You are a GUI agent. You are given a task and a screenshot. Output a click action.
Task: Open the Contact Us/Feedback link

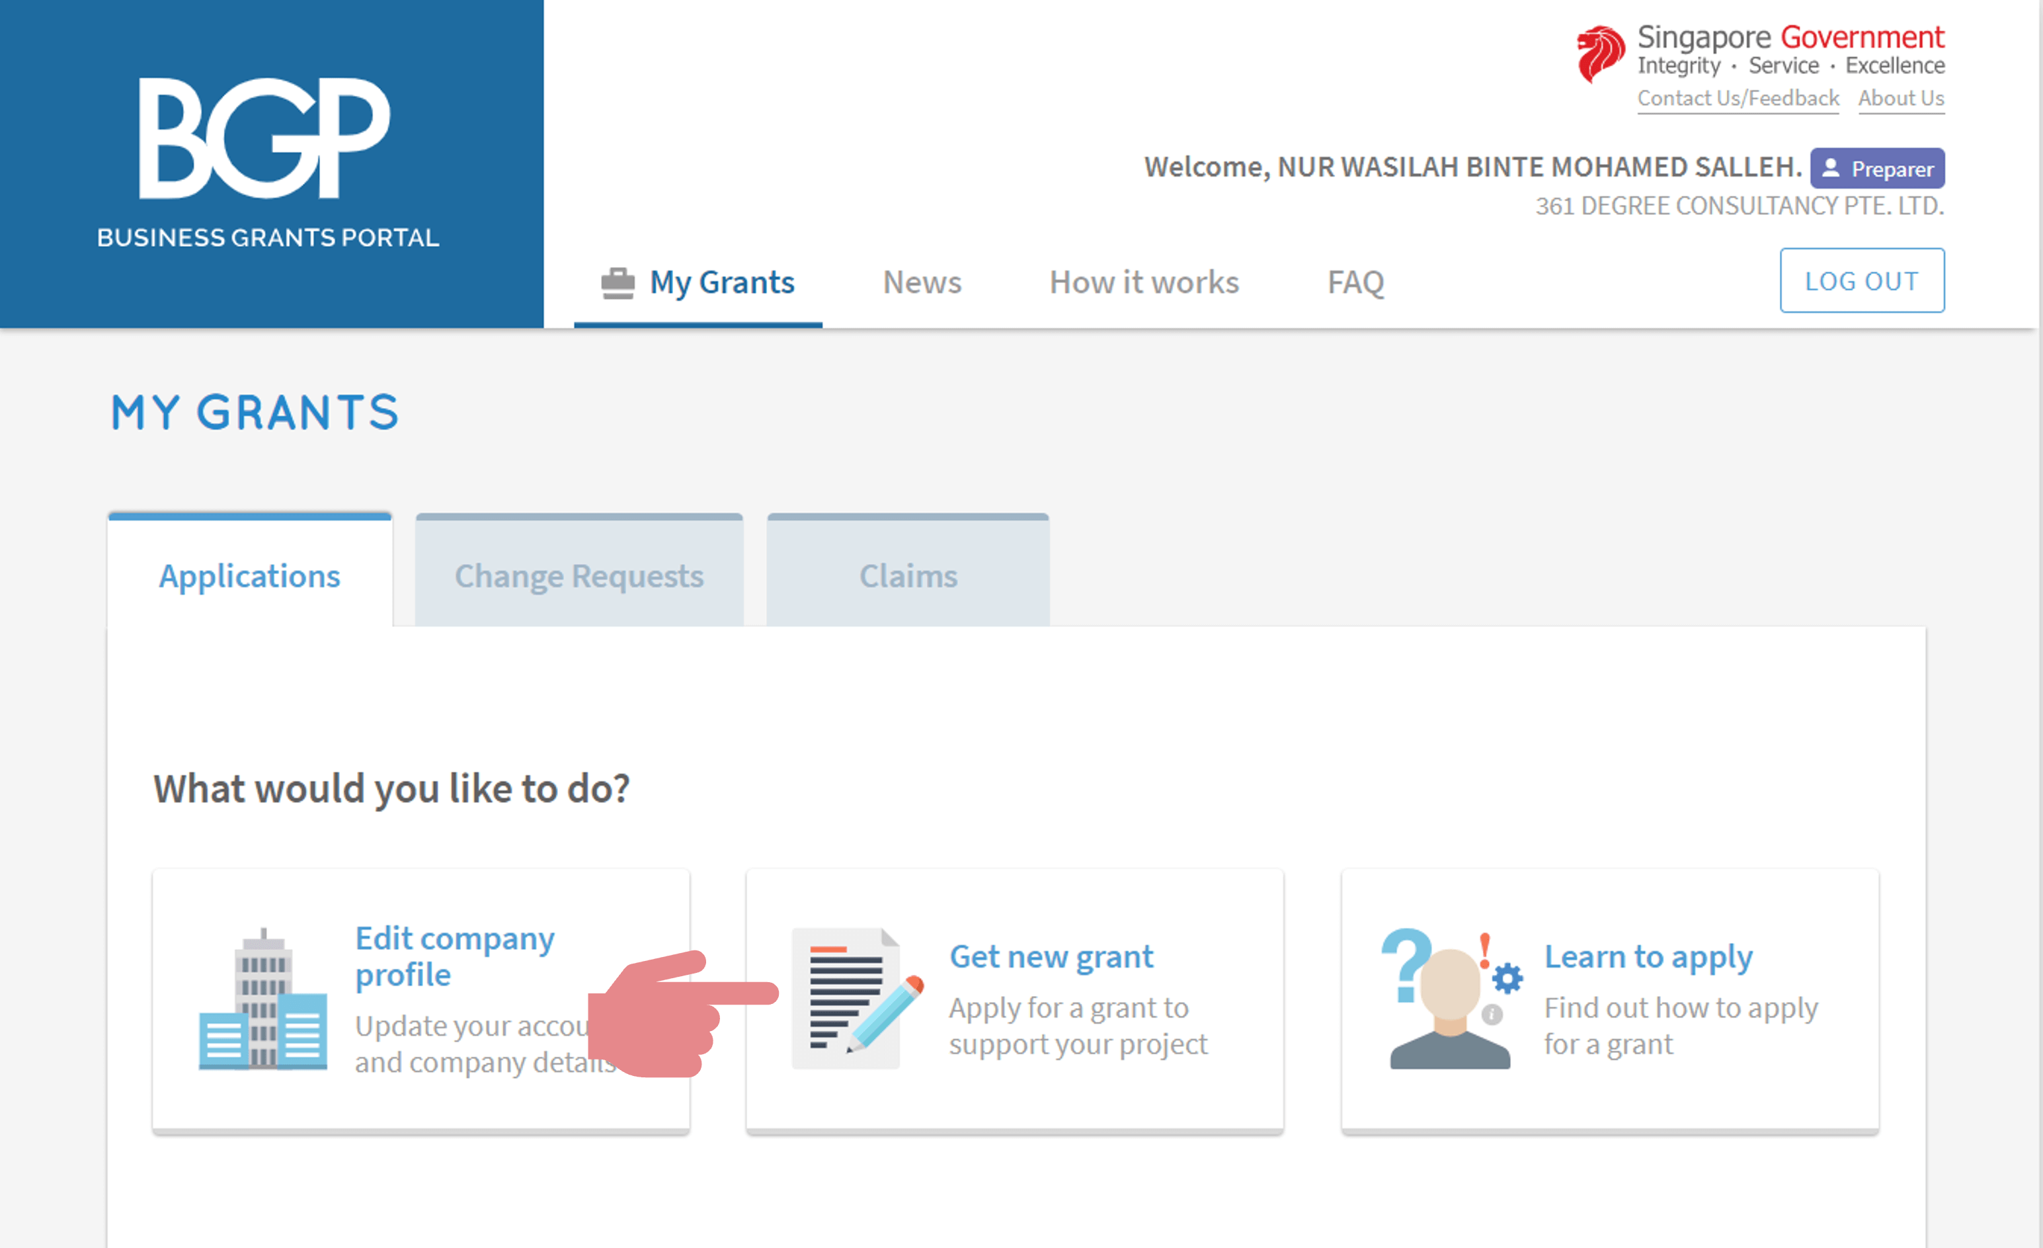(x=1738, y=99)
